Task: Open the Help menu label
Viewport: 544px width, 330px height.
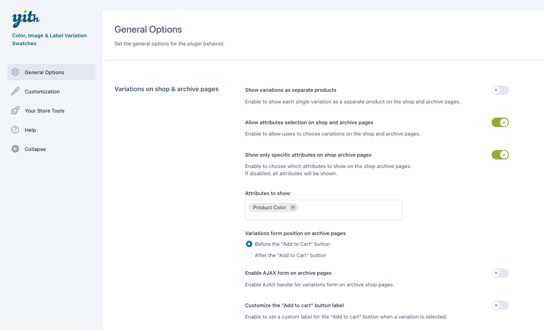Action: click(30, 130)
